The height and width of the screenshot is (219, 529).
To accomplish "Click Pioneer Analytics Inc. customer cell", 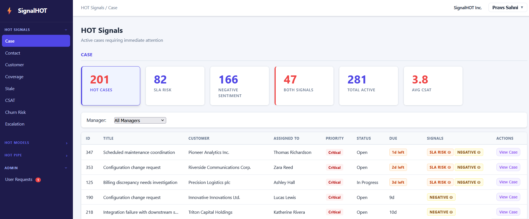I will [209, 152].
